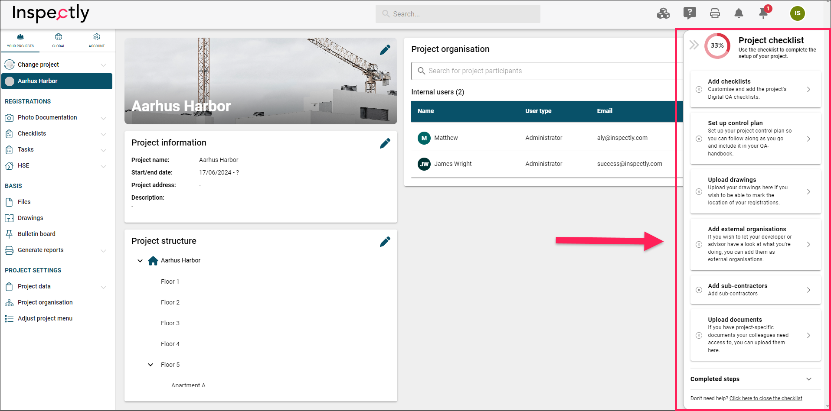Select Floor 4 in project structure

coord(170,344)
